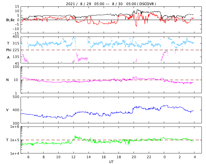Click the 6 UT tick label
This screenshot has height=164, width=206.
[28, 157]
